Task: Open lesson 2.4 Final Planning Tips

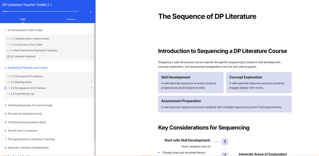Action: point(24,94)
